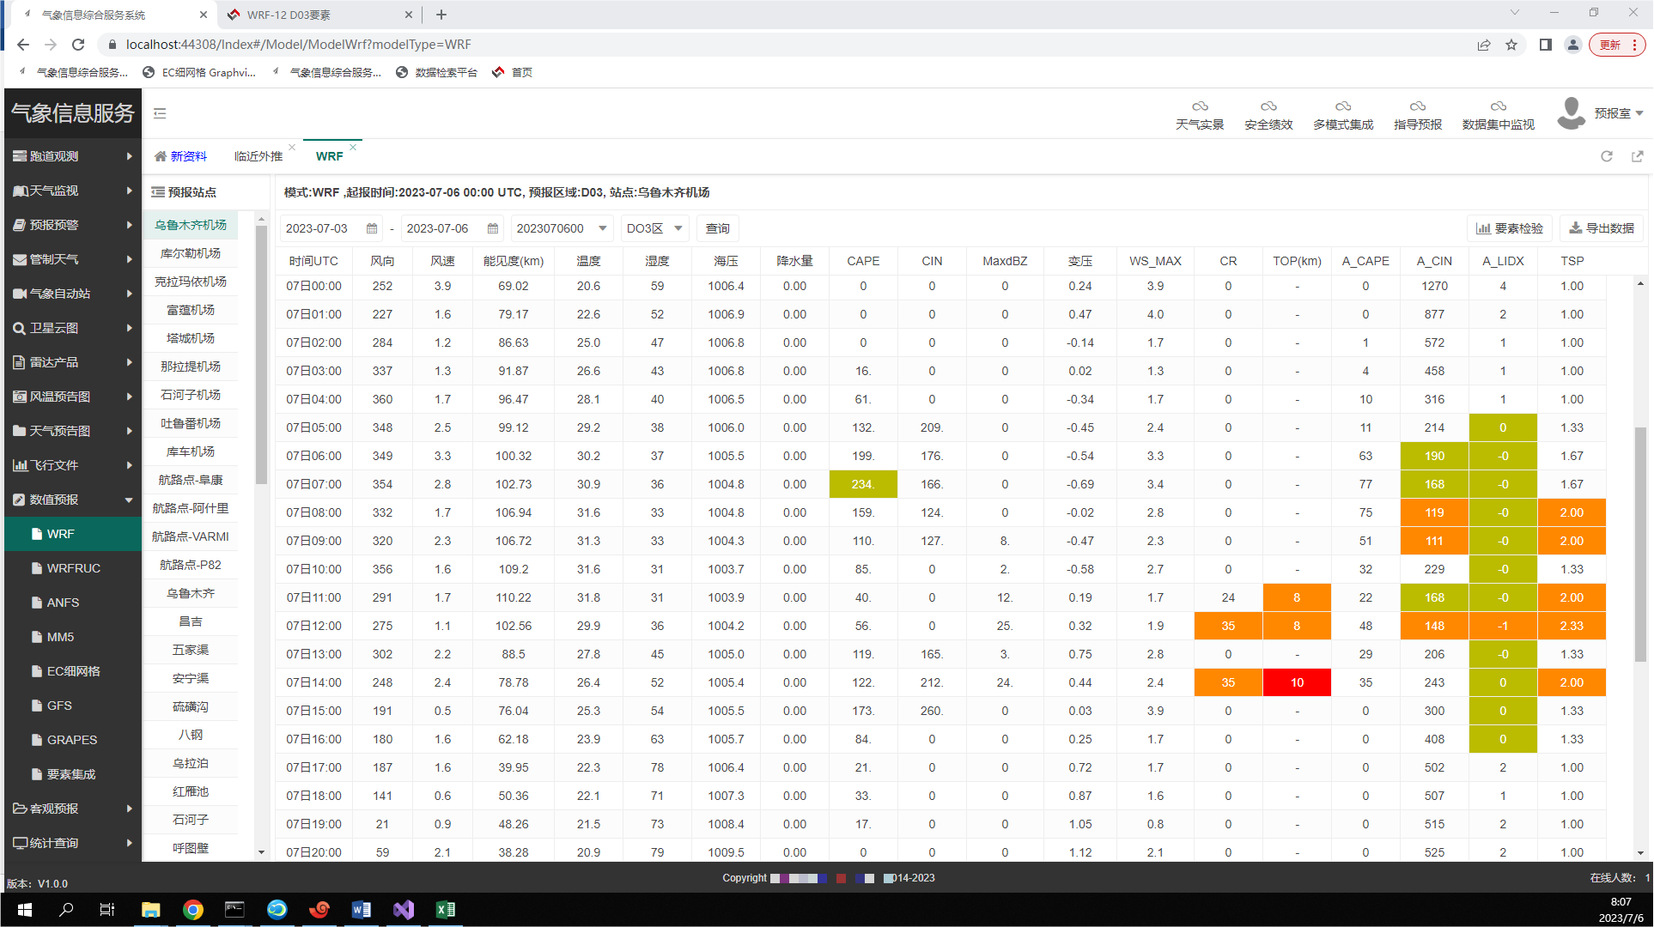The image size is (1654, 927).
Task: Click the 查询 query button
Action: click(x=717, y=228)
